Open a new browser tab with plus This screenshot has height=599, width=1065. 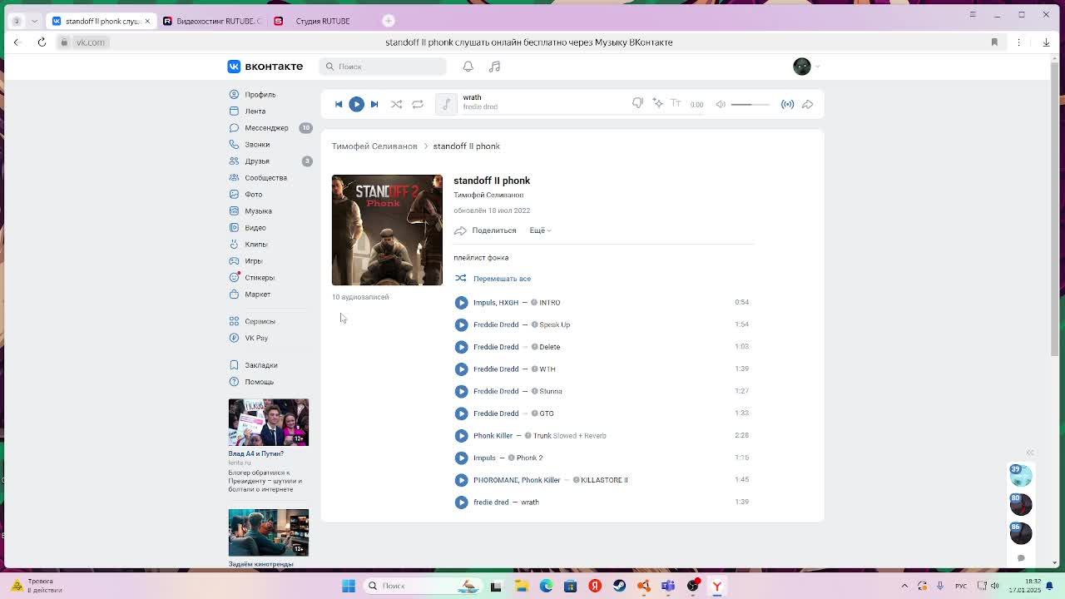389,21
